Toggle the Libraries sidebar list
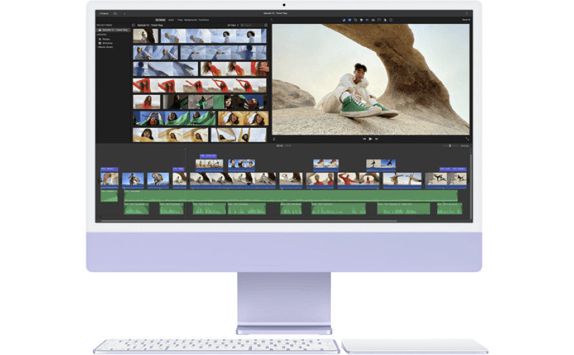574x355 pixels. coord(134,25)
